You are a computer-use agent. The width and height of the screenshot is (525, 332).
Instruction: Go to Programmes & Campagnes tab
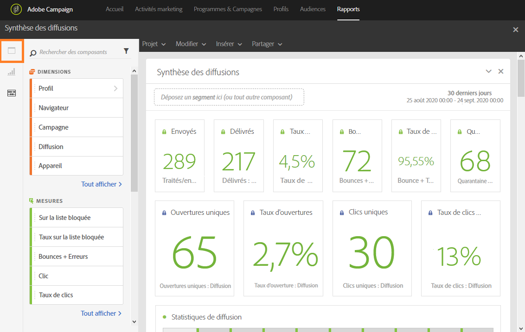[x=228, y=9]
